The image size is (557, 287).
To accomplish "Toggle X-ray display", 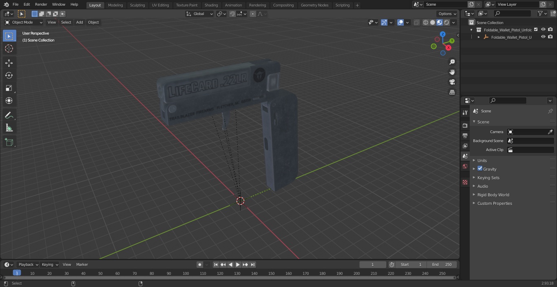I will point(416,22).
